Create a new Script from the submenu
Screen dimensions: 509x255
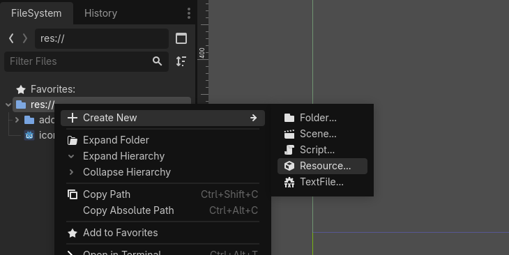click(322, 150)
